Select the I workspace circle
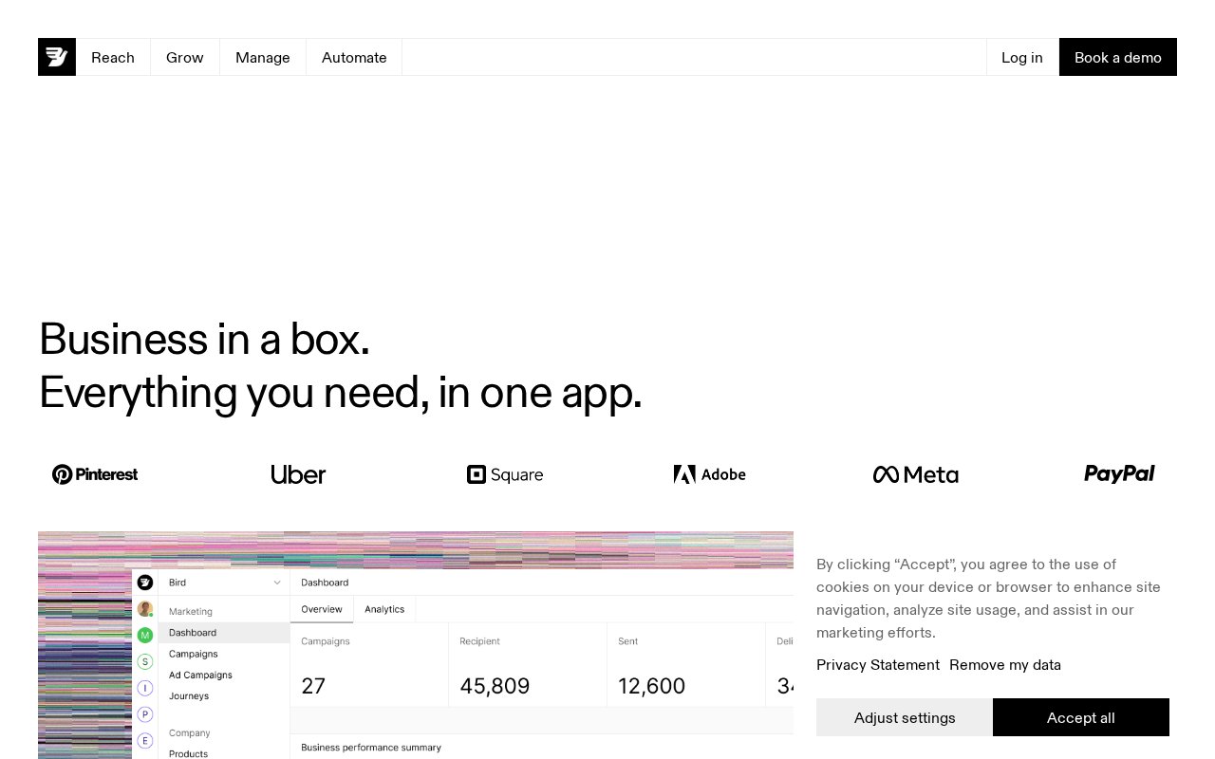 tap(145, 688)
